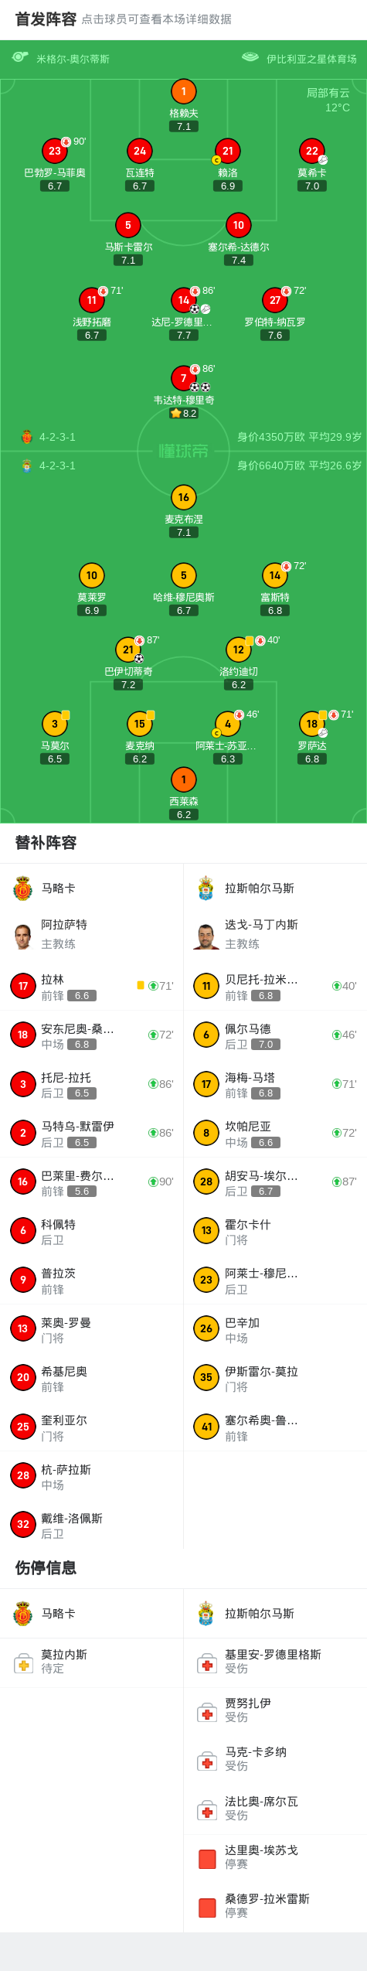View coach 阿拉萨特 photo
Image resolution: width=367 pixels, height=1971 pixels.
point(23,936)
